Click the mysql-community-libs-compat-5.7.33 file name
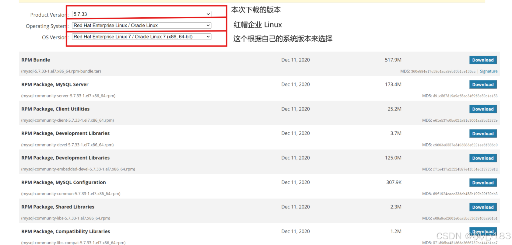 (x=73, y=243)
